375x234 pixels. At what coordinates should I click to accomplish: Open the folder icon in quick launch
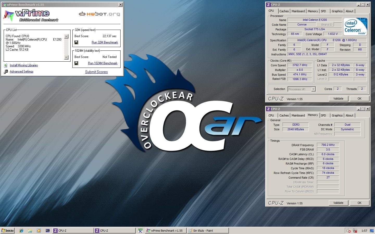click(x=30, y=231)
